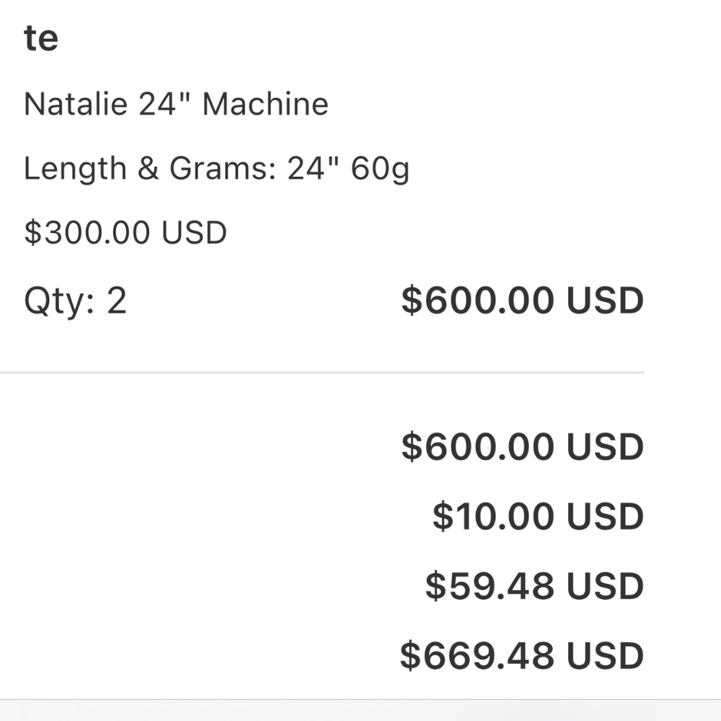Click the quantity number 2
Image resolution: width=721 pixels, height=721 pixels.
click(117, 301)
